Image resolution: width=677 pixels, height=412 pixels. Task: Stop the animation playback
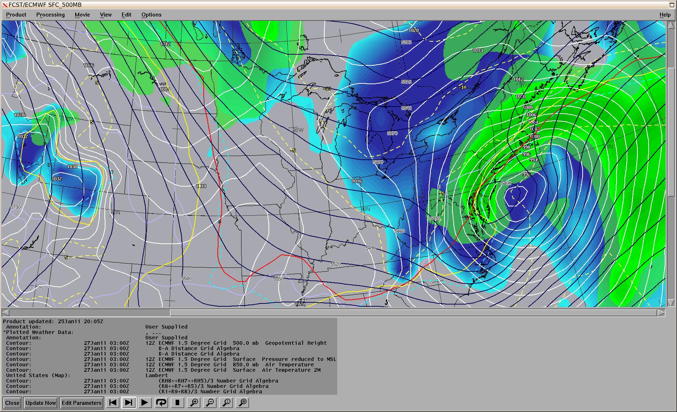click(177, 403)
